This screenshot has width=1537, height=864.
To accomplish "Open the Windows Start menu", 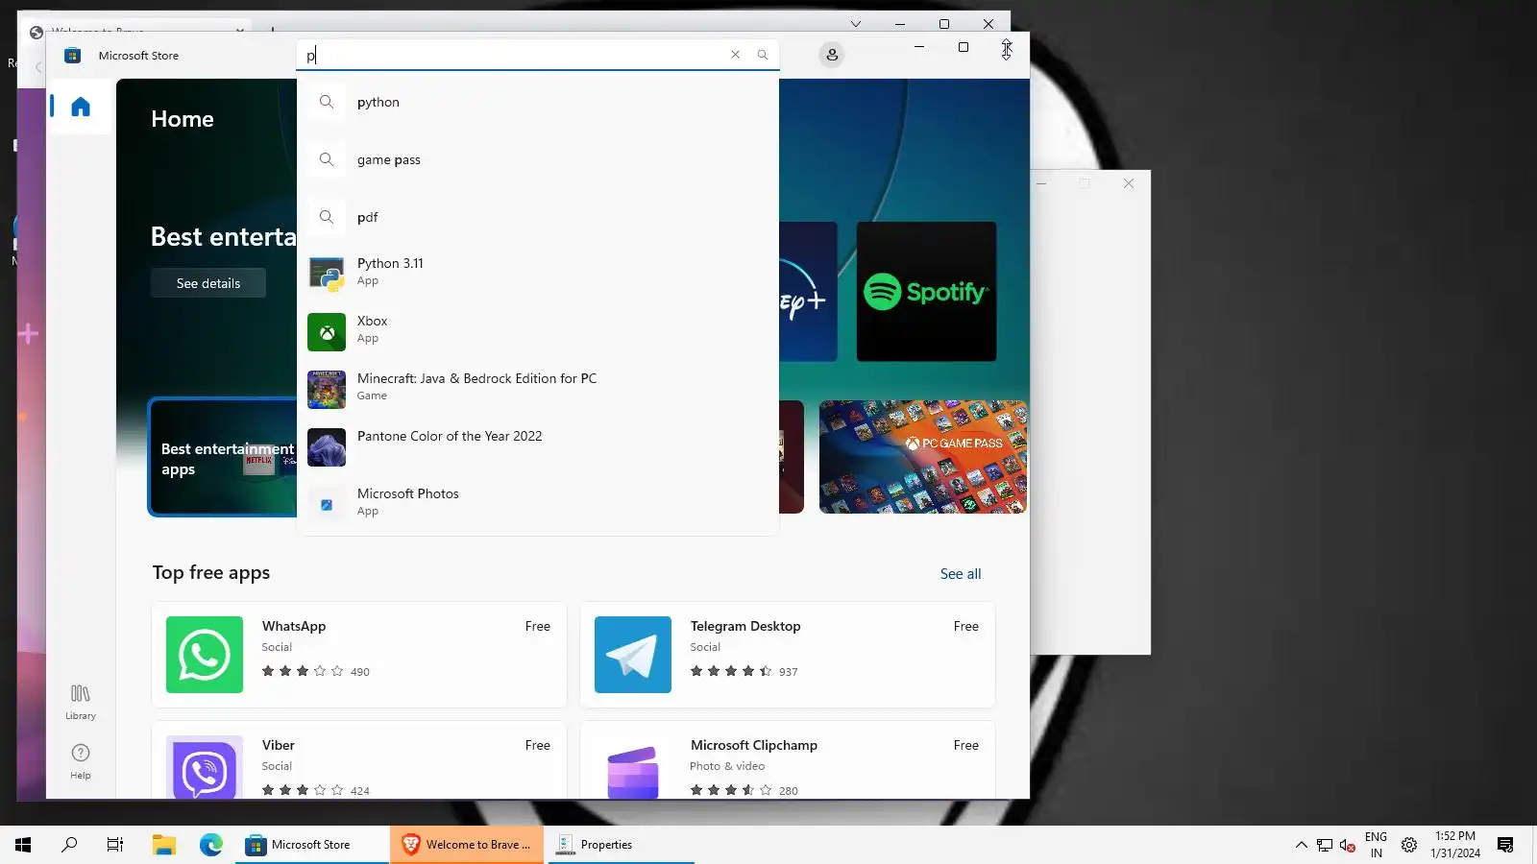I will (x=23, y=845).
